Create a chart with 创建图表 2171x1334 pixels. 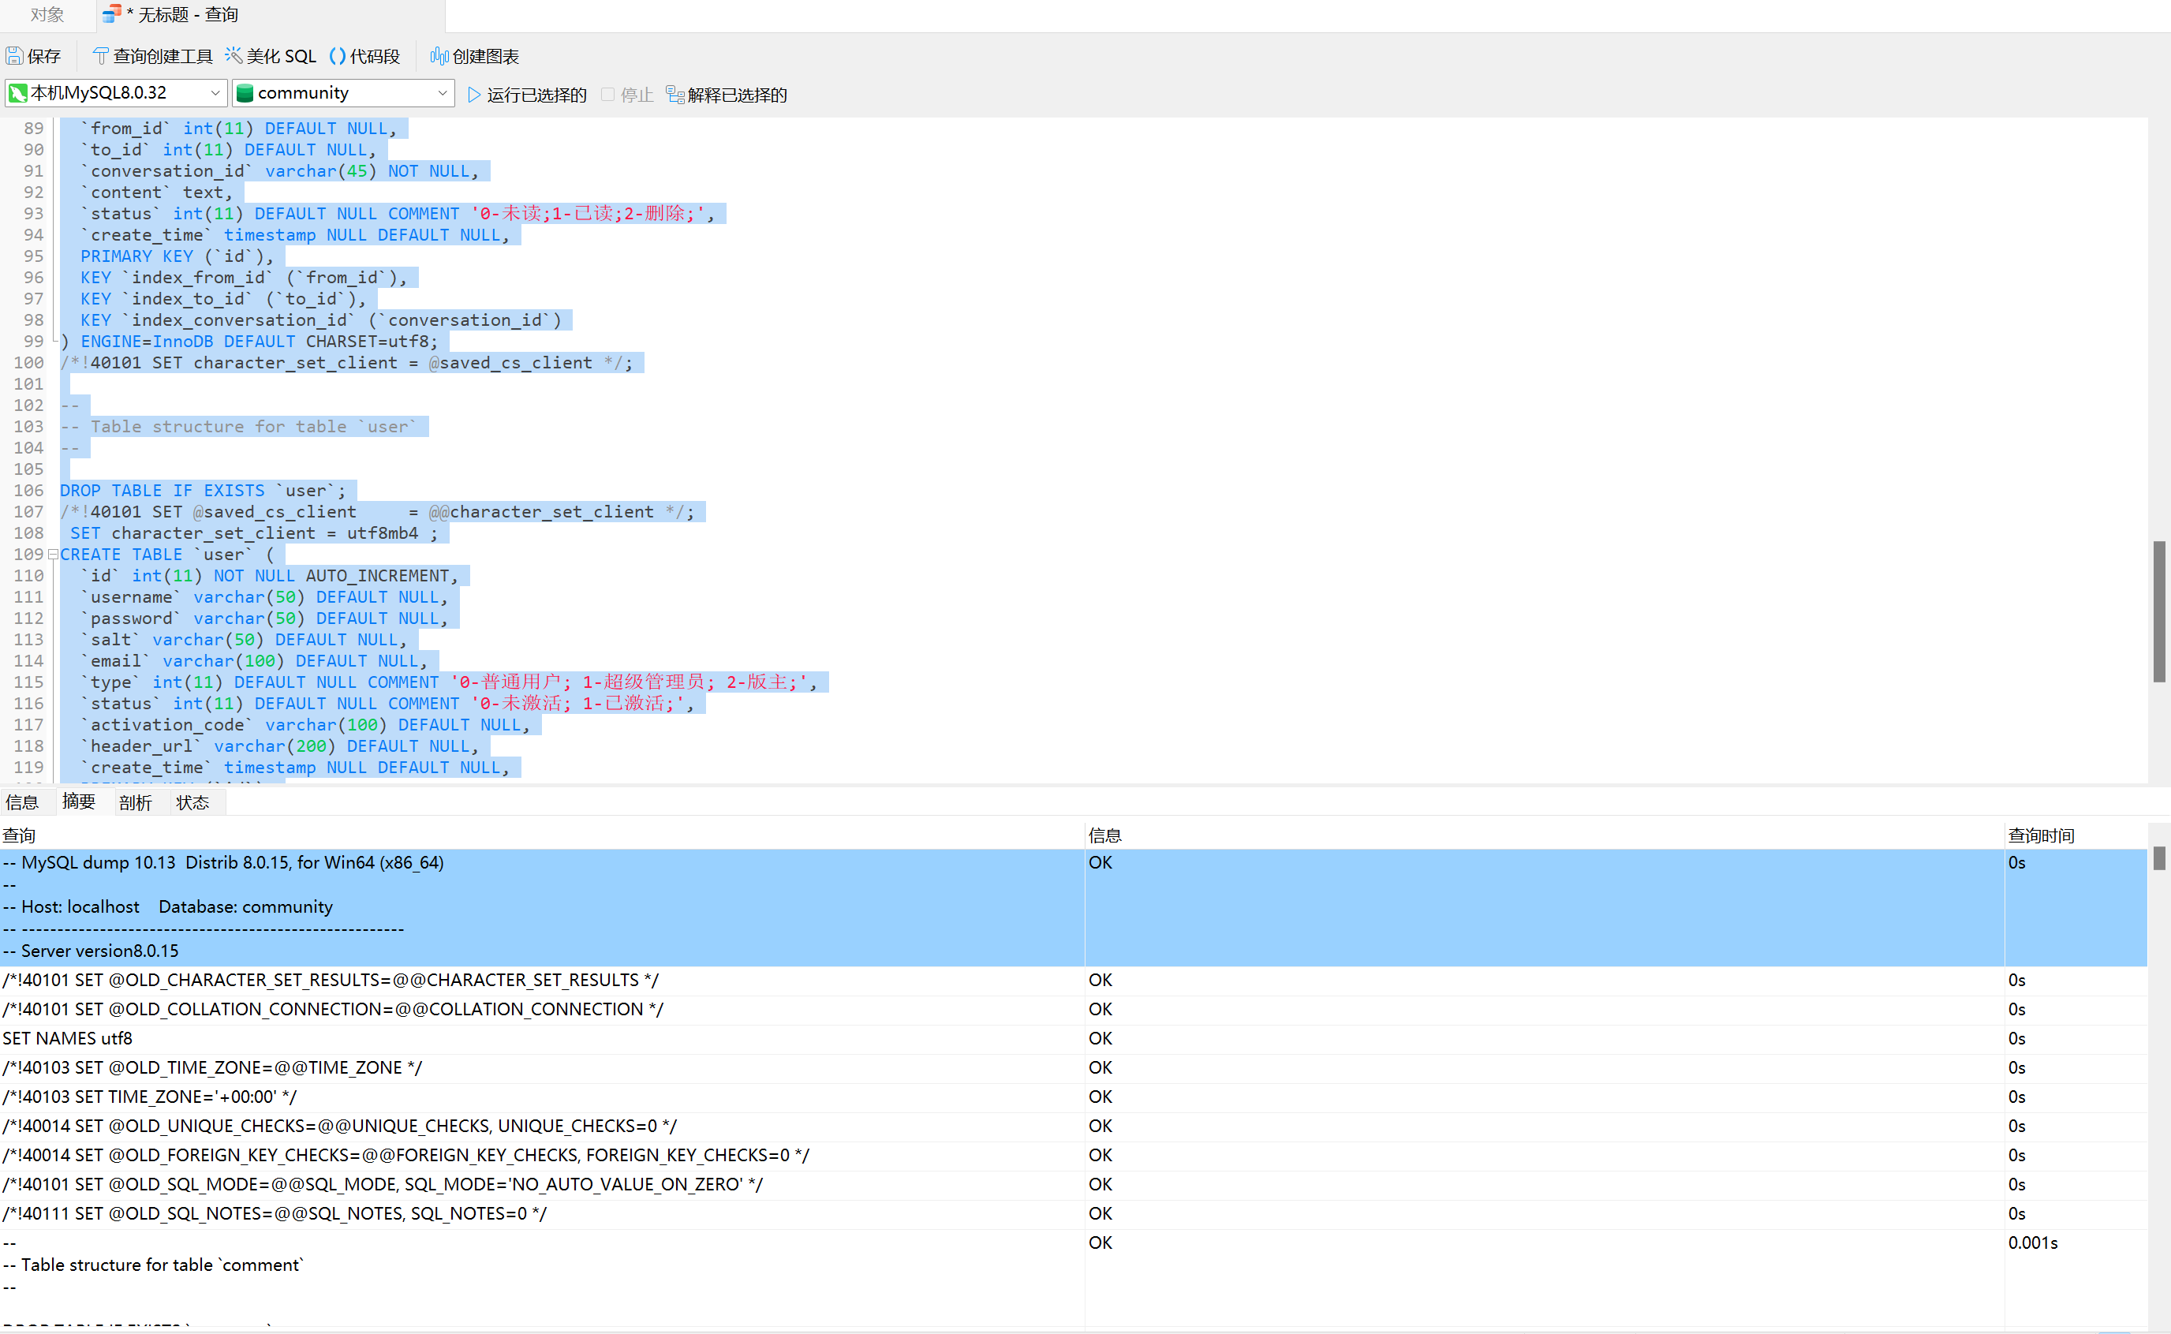475,57
